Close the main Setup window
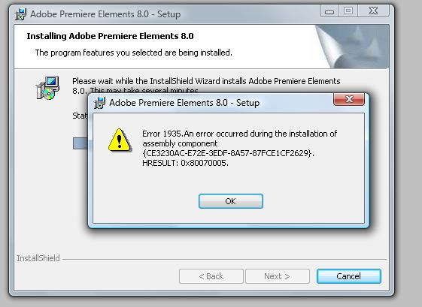The height and width of the screenshot is (307, 422). [373, 11]
